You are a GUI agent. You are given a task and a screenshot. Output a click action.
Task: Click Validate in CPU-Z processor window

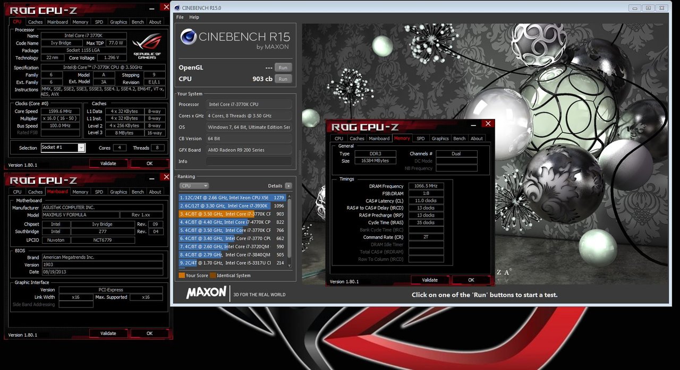[x=108, y=164]
